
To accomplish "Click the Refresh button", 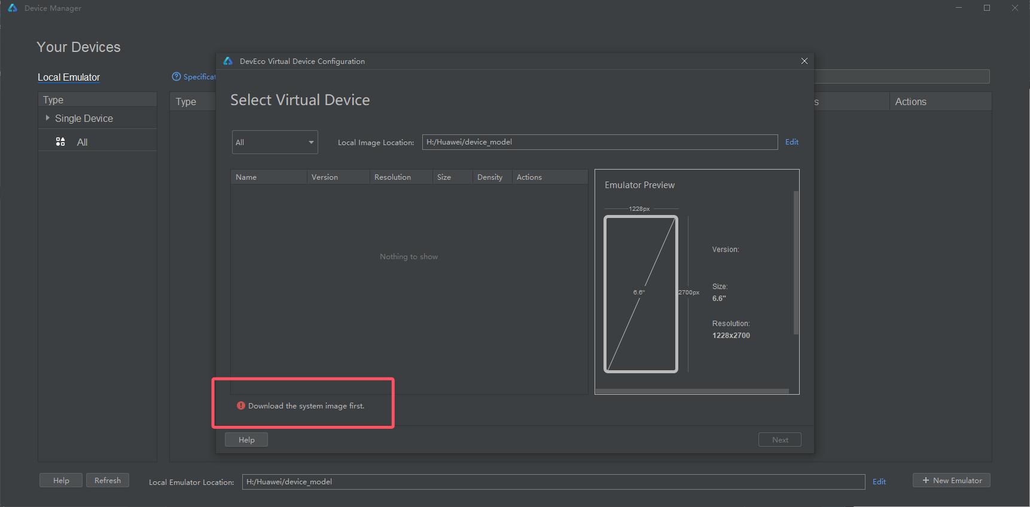I will tap(108, 480).
